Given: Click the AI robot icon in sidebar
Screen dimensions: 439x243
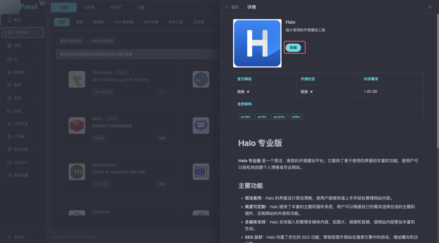Looking at the screenshot, I should [9, 59].
